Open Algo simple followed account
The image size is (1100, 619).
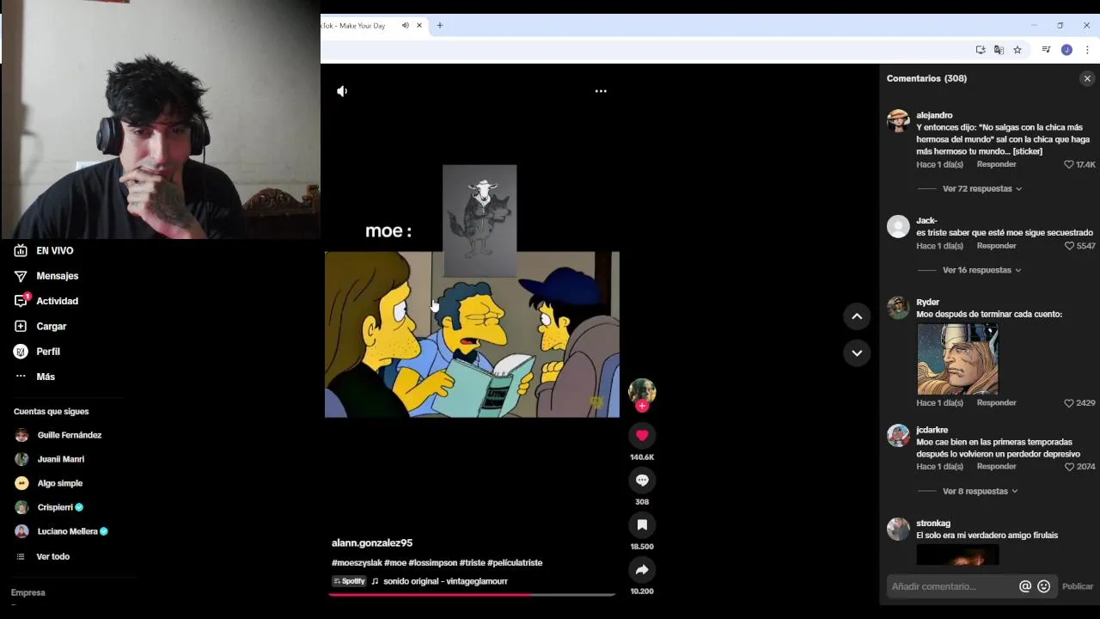pyautogui.click(x=49, y=483)
